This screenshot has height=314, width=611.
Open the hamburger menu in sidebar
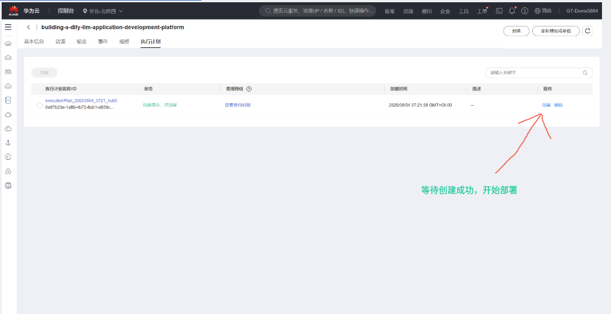click(x=8, y=27)
